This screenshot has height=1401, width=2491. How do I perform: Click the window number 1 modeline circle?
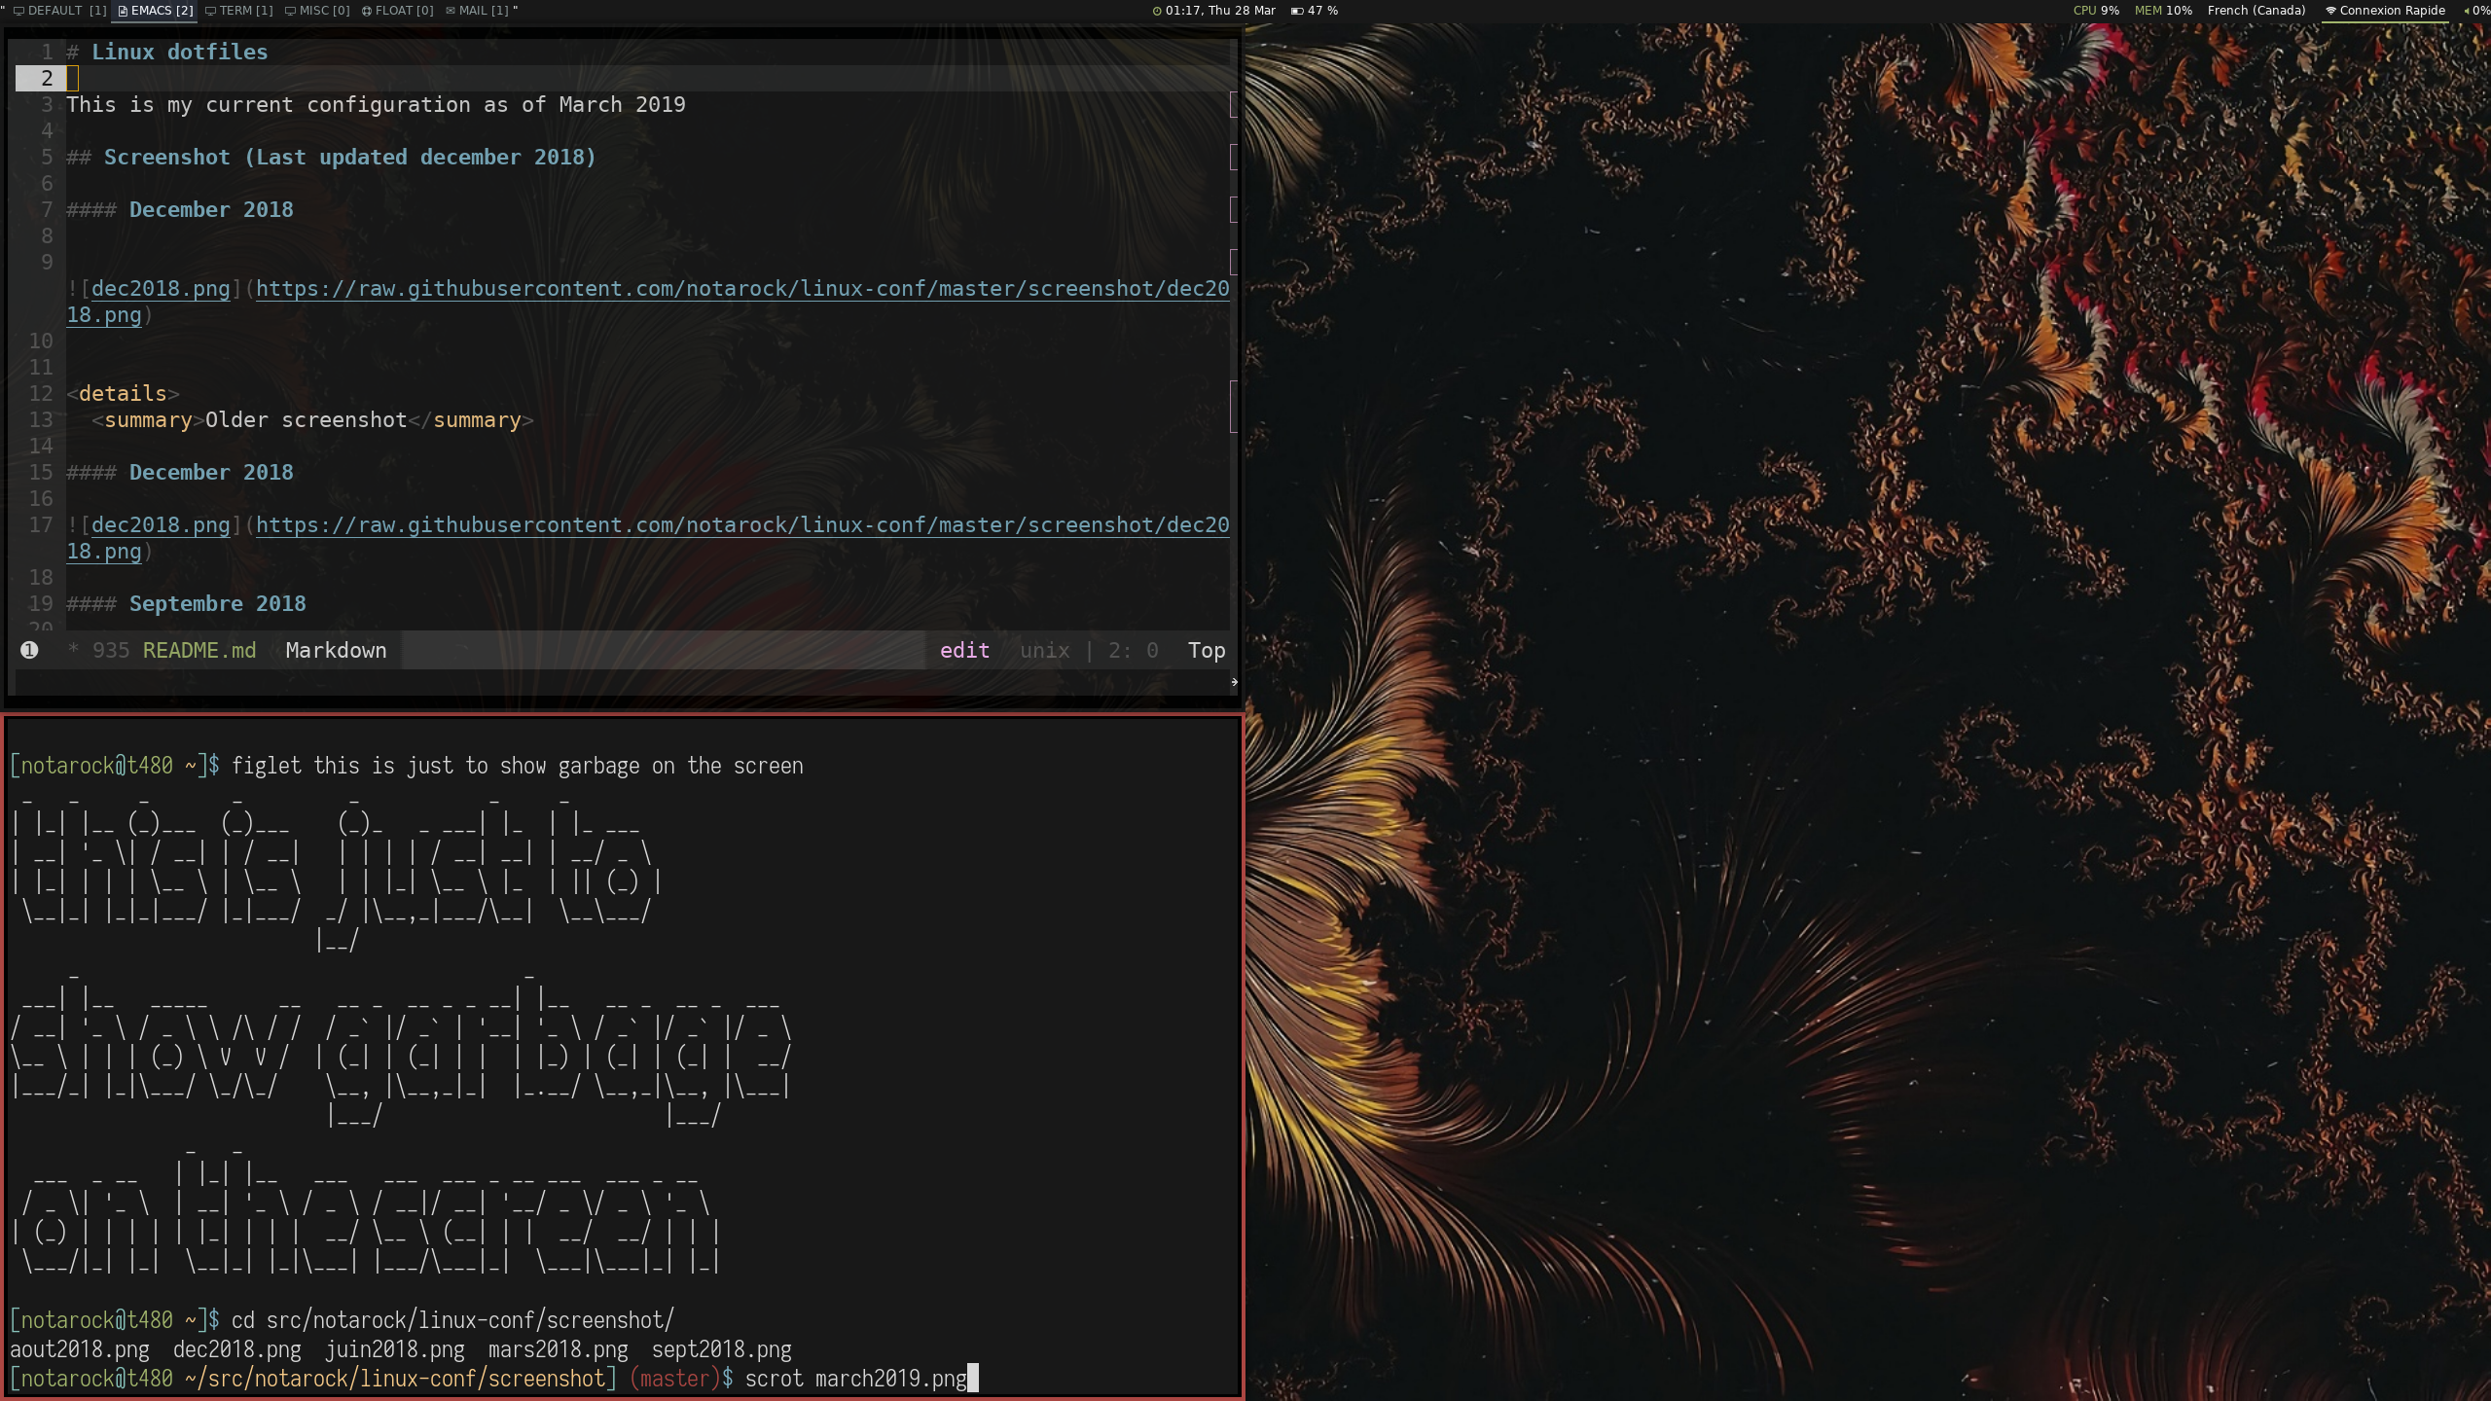click(29, 650)
